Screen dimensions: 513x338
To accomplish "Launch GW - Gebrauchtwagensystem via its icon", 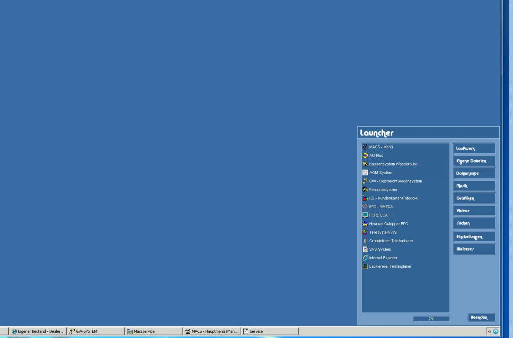I will pos(365,181).
